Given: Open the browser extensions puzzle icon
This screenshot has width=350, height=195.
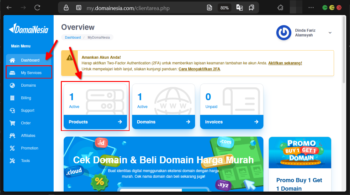Looking at the screenshot, I should pyautogui.click(x=280, y=8).
